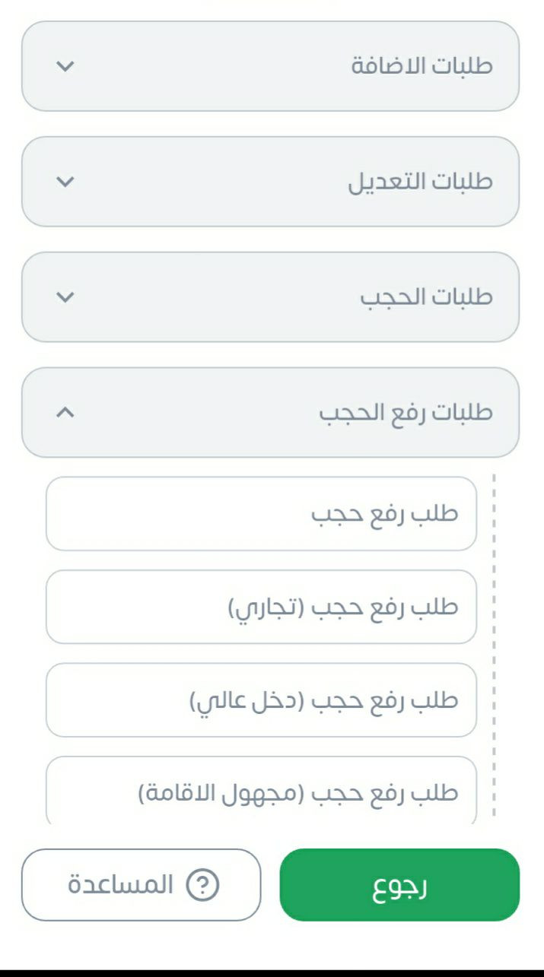The width and height of the screenshot is (544, 977).
Task: Open the طلبات الحجب accordion section
Action: (x=426, y=297)
